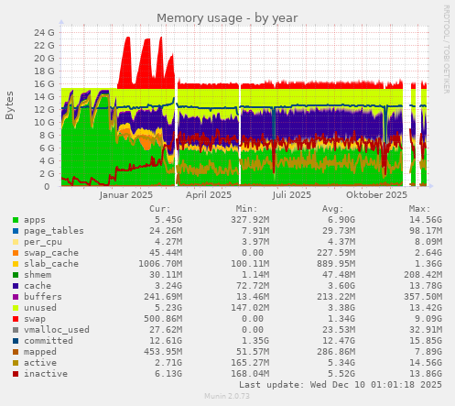Click the slab_cache current value 1006.70M
Screen dimensions: 455x406
point(160,264)
